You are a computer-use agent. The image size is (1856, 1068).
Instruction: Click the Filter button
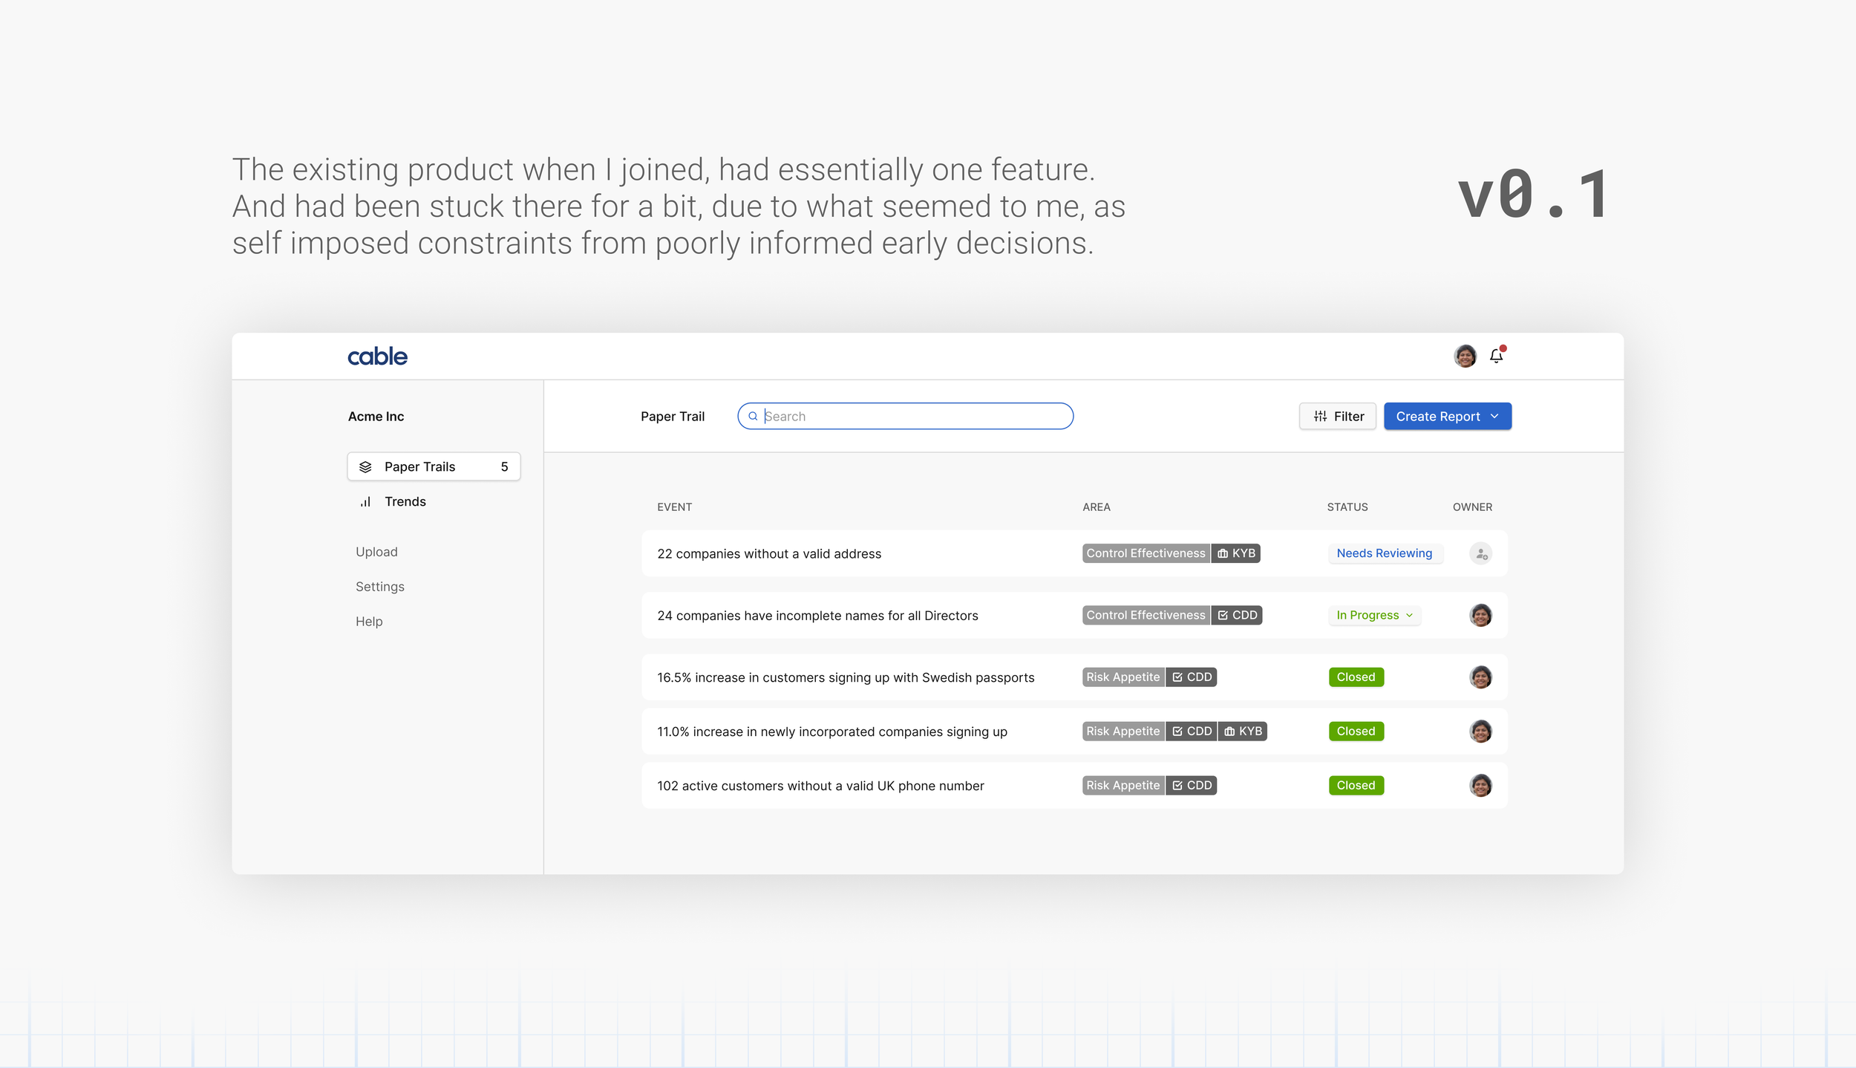(1338, 417)
